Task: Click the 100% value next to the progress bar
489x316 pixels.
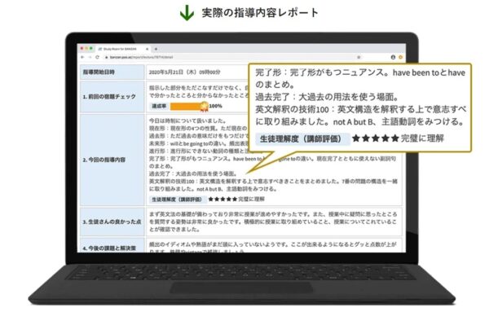Action: click(x=215, y=106)
